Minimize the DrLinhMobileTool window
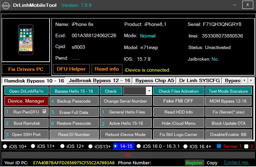This screenshot has height=167, width=256. pos(234,5)
